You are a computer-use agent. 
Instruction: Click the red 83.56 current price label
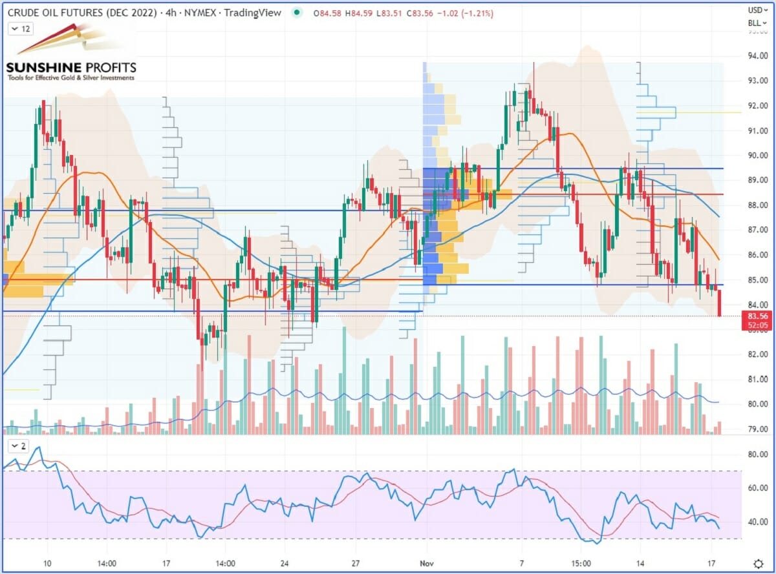pos(757,316)
